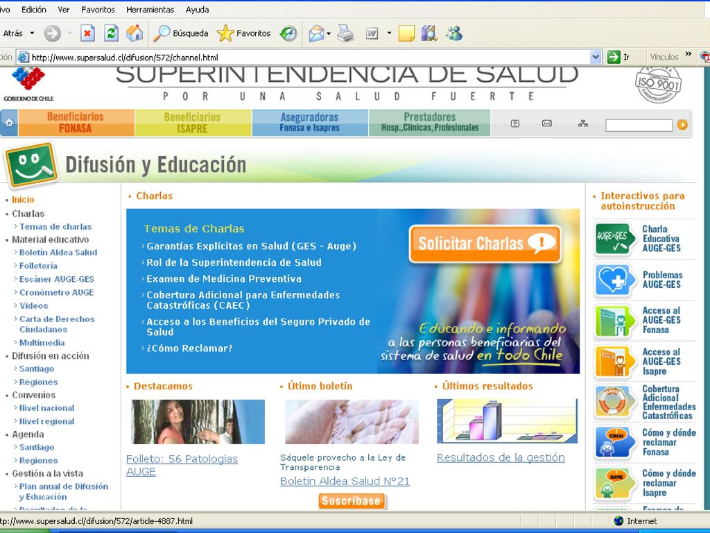Go to browser Home page icon
The width and height of the screenshot is (710, 533).
[135, 33]
